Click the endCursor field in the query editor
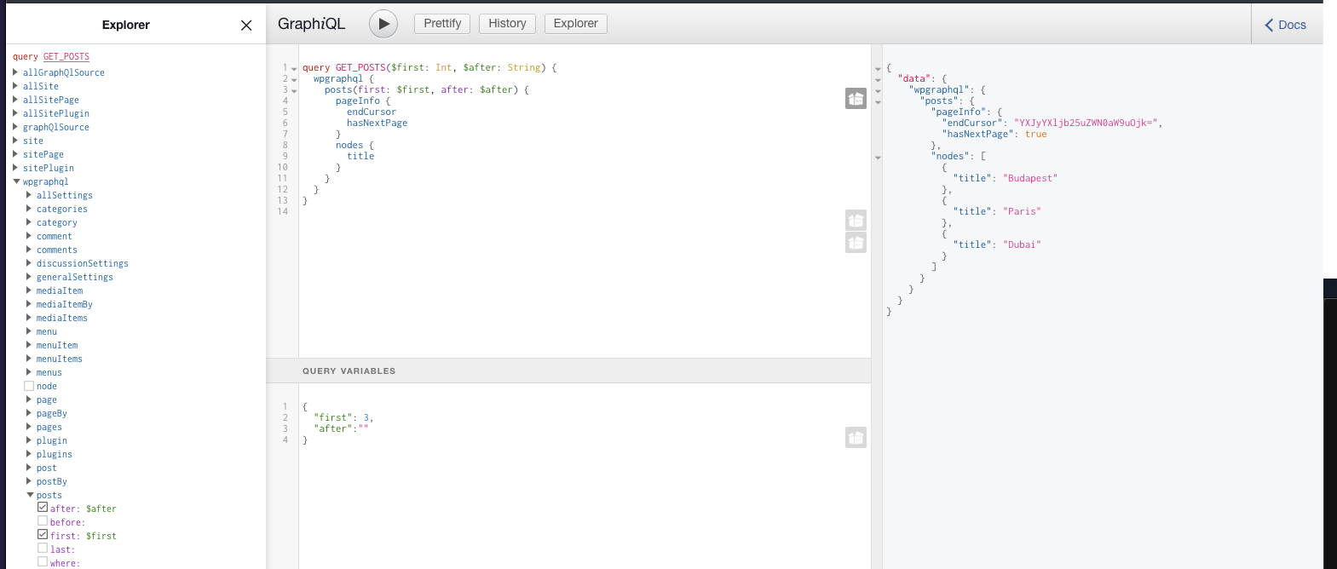The width and height of the screenshot is (1337, 569). point(371,112)
